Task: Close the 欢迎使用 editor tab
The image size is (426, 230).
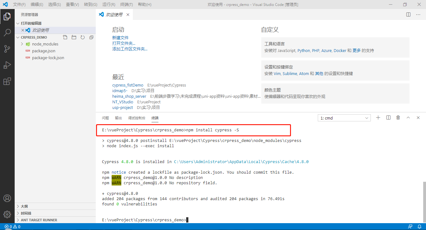Action: (x=128, y=15)
